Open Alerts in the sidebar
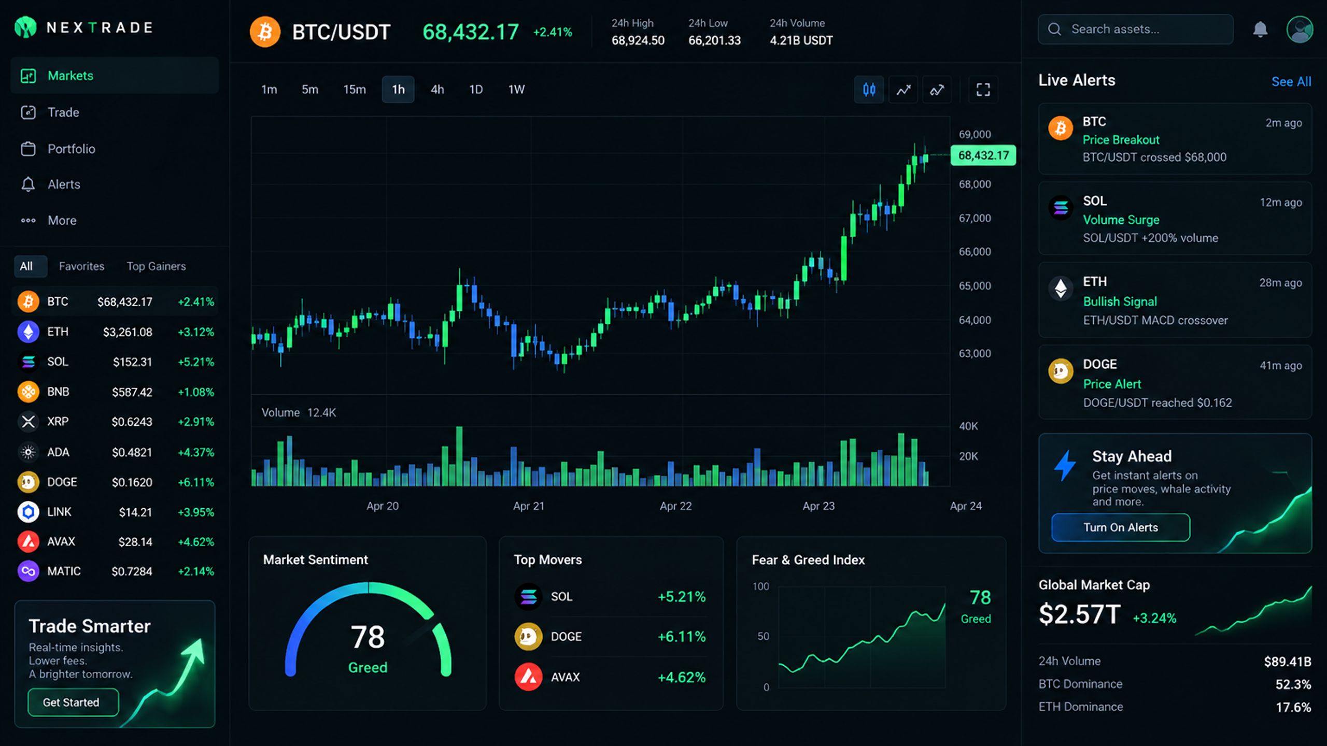Image resolution: width=1327 pixels, height=746 pixels. pyautogui.click(x=115, y=184)
